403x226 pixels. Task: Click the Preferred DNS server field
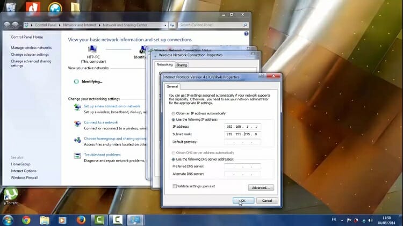(x=242, y=166)
